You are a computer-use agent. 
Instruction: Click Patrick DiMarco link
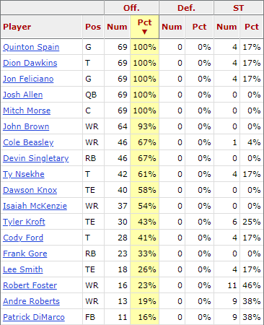point(34,317)
